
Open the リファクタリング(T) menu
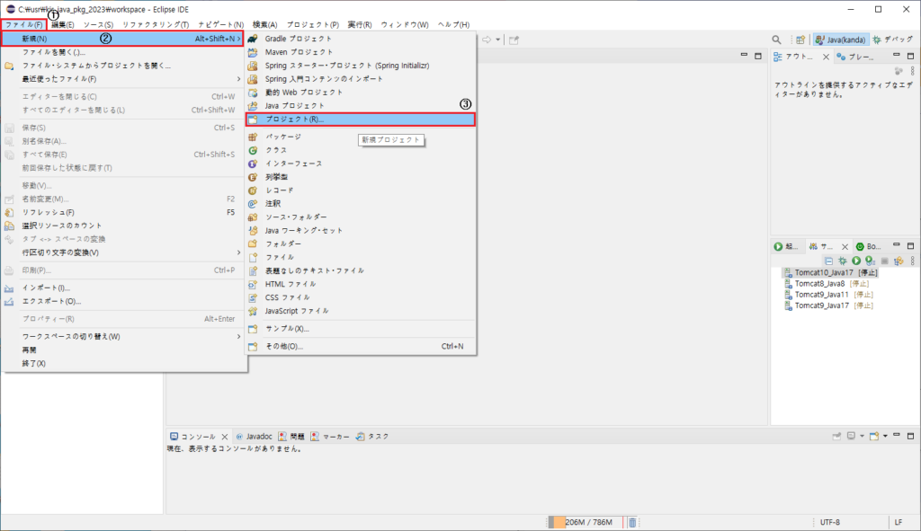tap(156, 24)
